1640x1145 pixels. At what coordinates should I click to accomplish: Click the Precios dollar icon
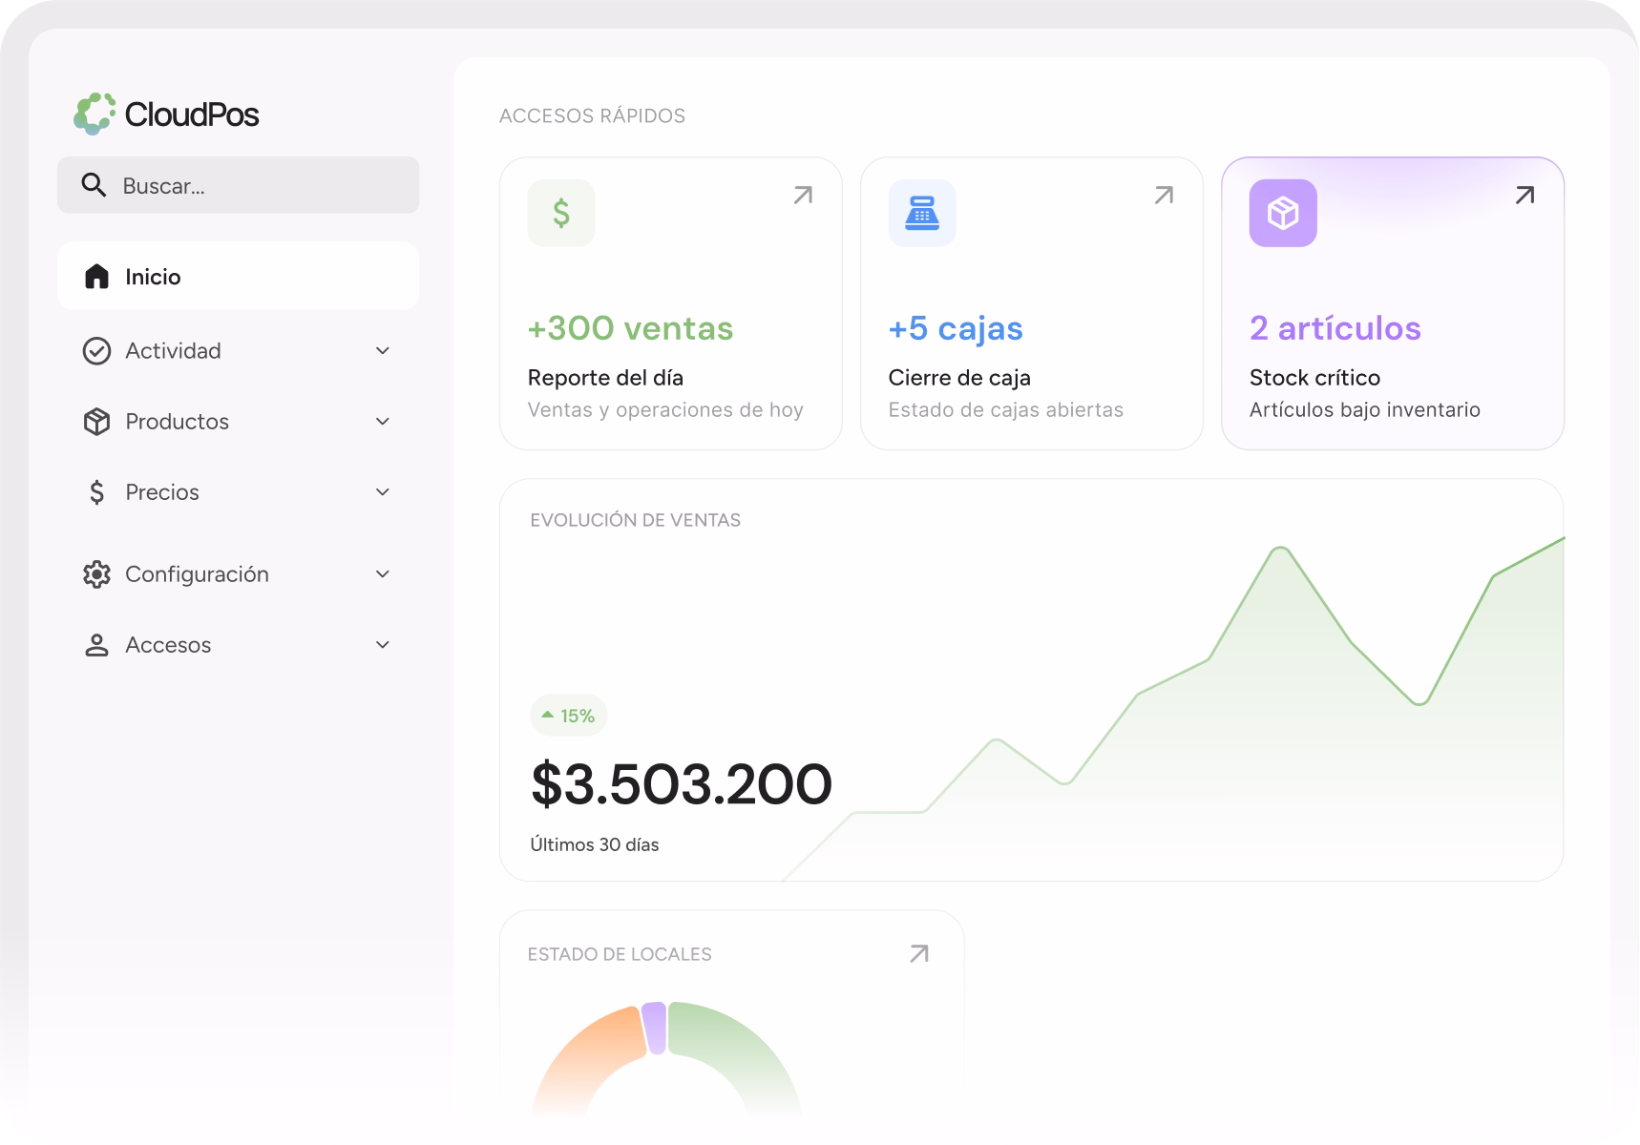pyautogui.click(x=96, y=492)
